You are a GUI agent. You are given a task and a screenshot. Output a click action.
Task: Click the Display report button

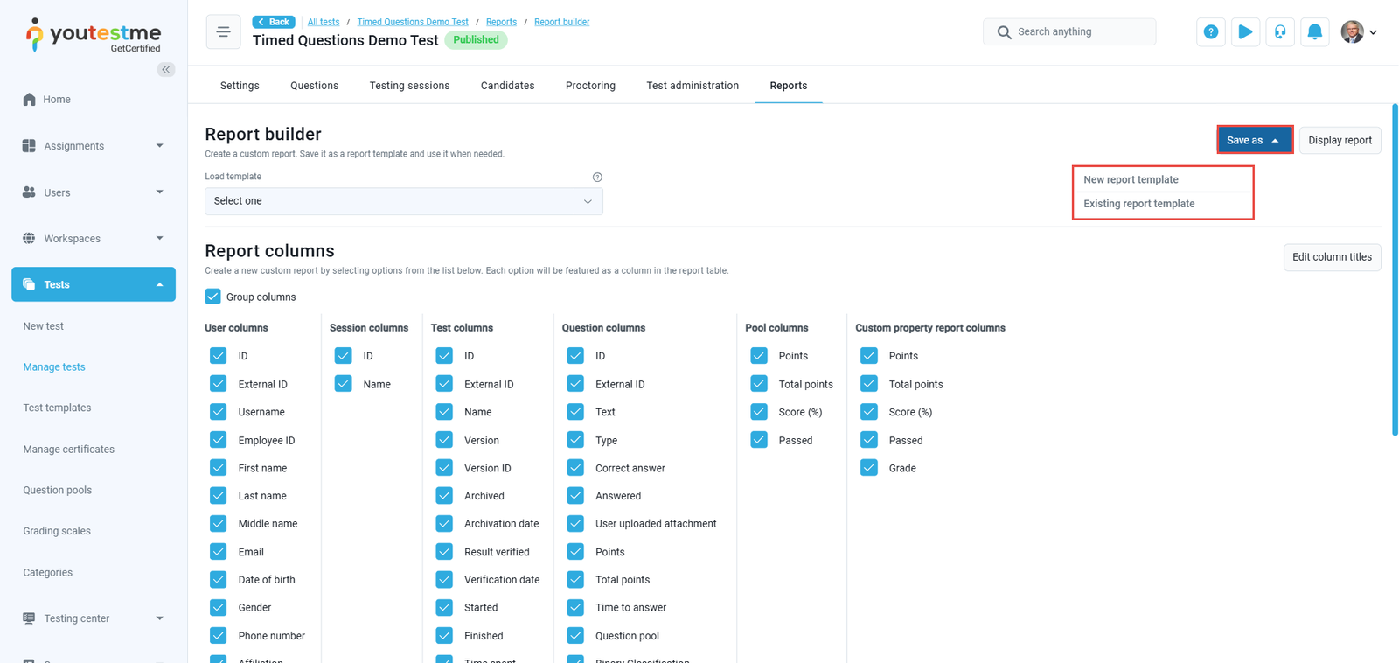coord(1340,140)
